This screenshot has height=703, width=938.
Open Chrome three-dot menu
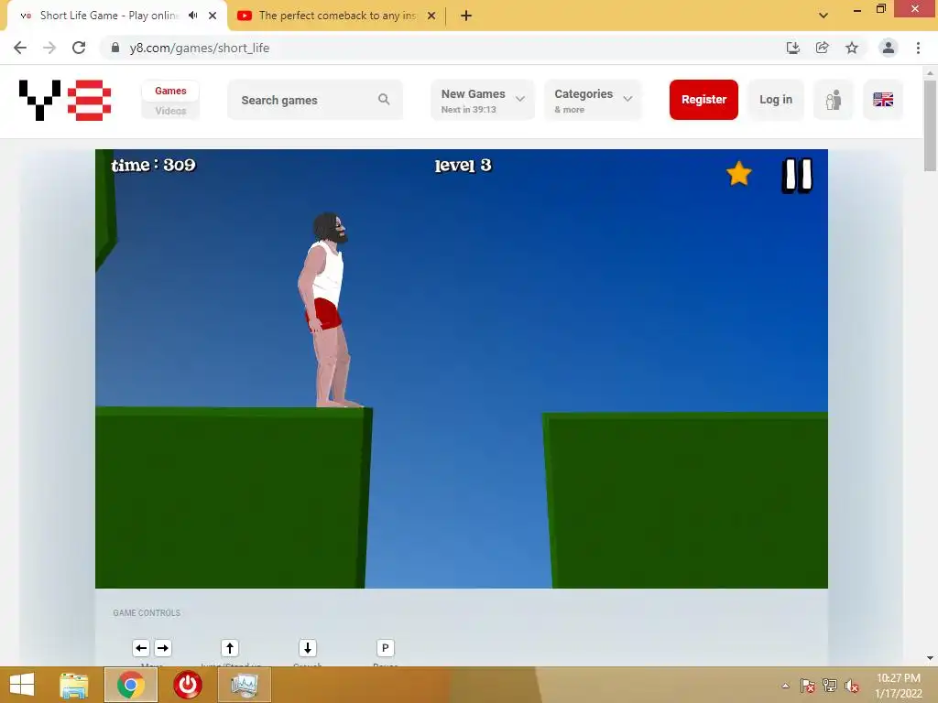click(918, 48)
